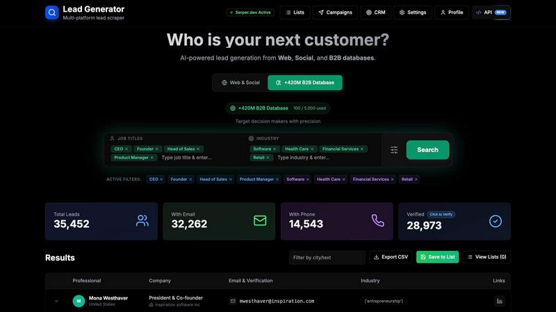Click the Verified checkmark circle icon
Viewport: 556px width, 312px height.
click(x=496, y=221)
